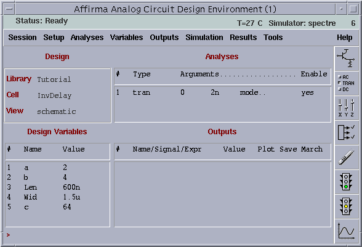Click the Plot Outputs waveform icon

tap(346, 232)
